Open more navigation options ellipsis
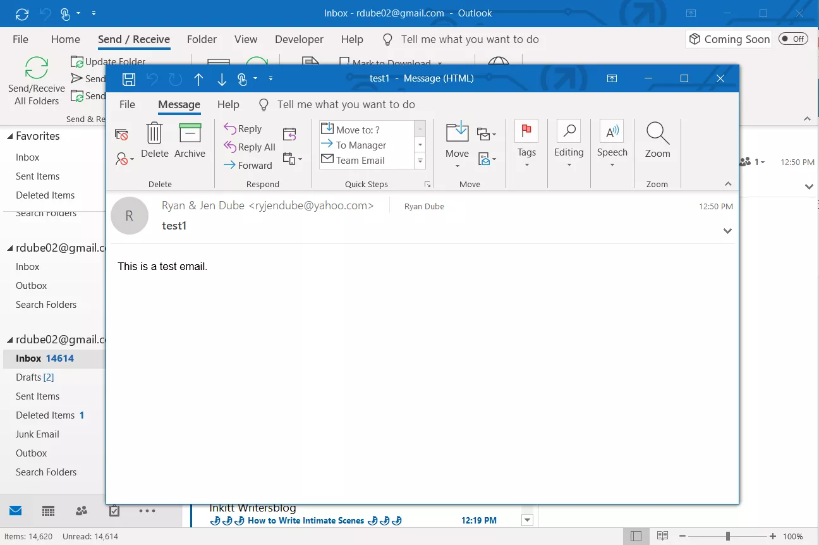 tap(147, 511)
